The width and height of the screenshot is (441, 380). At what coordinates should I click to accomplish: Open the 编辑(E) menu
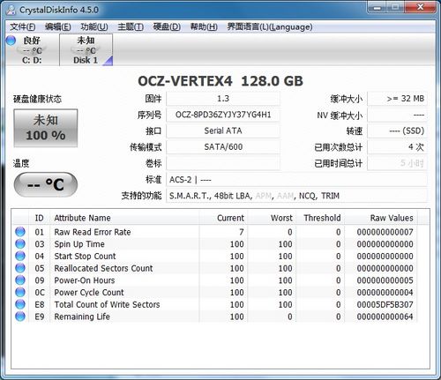tap(58, 26)
